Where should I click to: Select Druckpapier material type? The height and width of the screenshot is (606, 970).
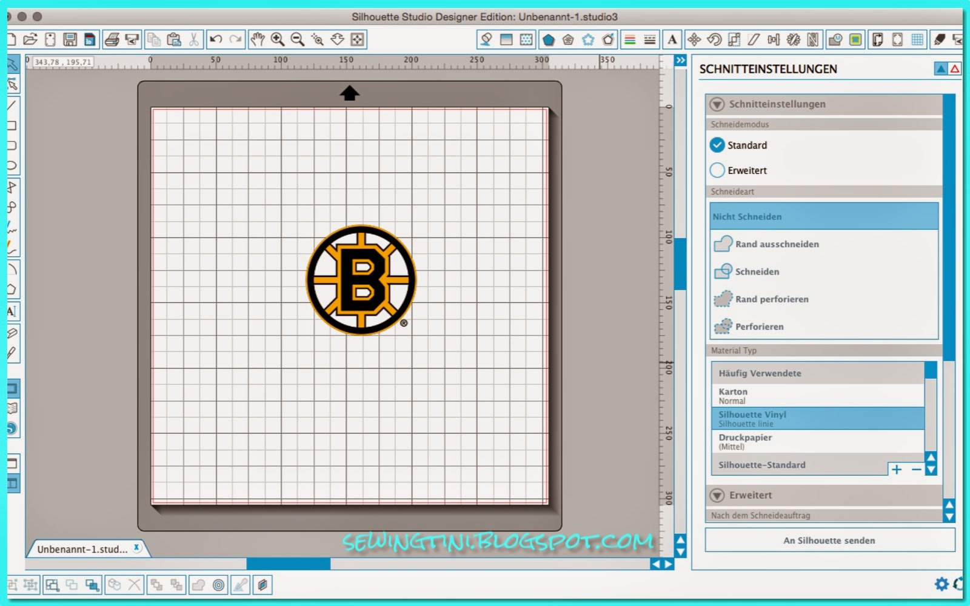tap(818, 441)
